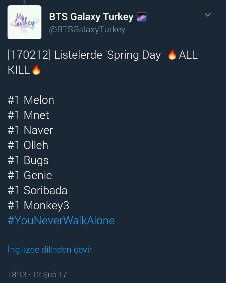
Task: Click the fire emoji after KILL
Action: [x=36, y=70]
